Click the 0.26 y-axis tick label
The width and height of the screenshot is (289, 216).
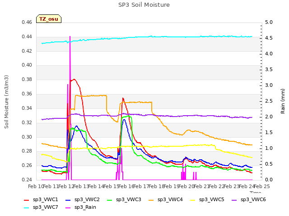(27, 165)
